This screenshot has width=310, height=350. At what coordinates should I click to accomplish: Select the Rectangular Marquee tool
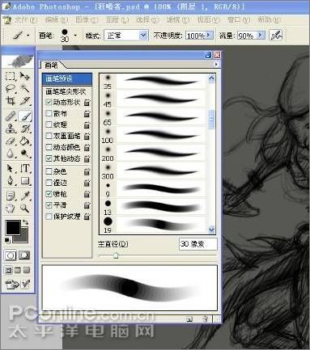coord(11,76)
